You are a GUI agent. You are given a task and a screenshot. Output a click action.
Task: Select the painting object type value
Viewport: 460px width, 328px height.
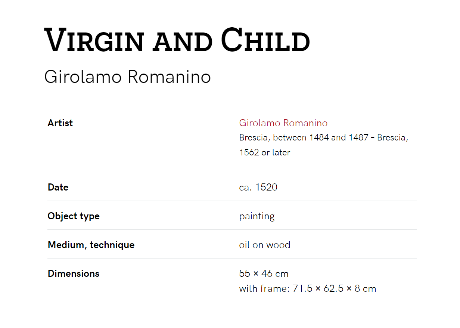[257, 216]
